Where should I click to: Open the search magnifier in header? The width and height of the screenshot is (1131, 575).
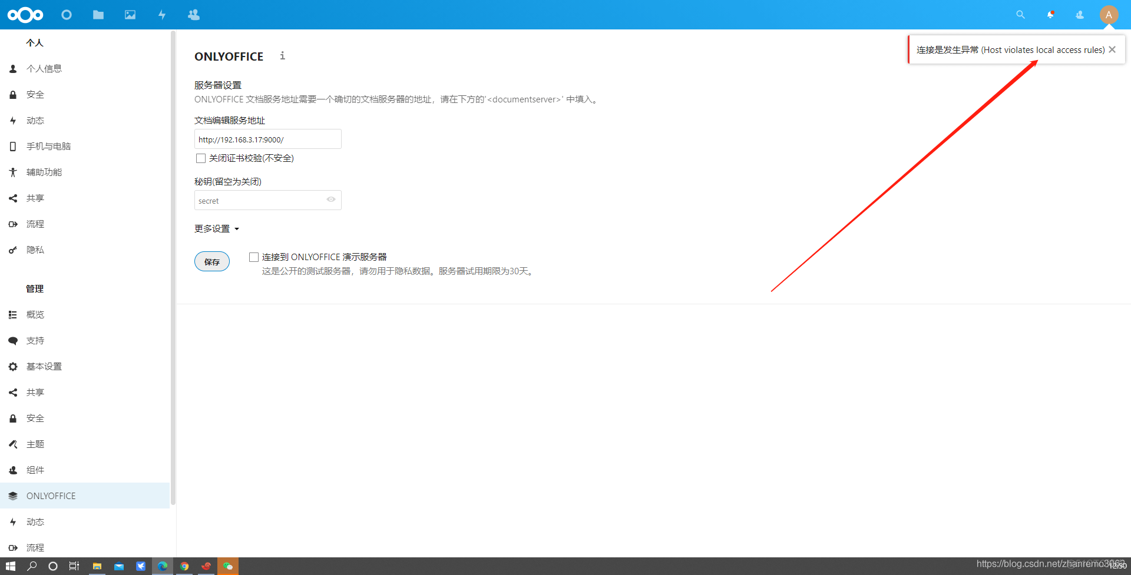(1021, 15)
